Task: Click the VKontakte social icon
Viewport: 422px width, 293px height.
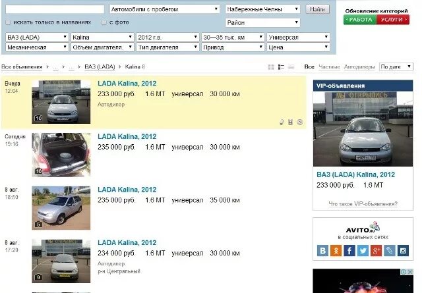Action: coord(322,251)
